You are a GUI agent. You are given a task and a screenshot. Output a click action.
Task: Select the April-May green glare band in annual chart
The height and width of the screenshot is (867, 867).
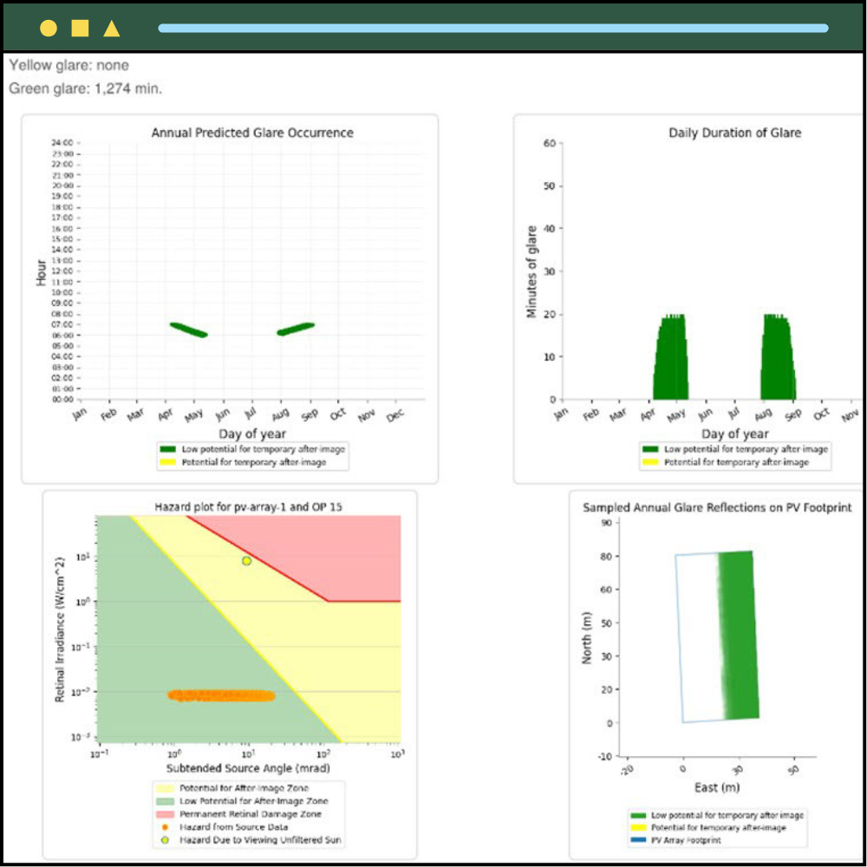click(x=188, y=329)
